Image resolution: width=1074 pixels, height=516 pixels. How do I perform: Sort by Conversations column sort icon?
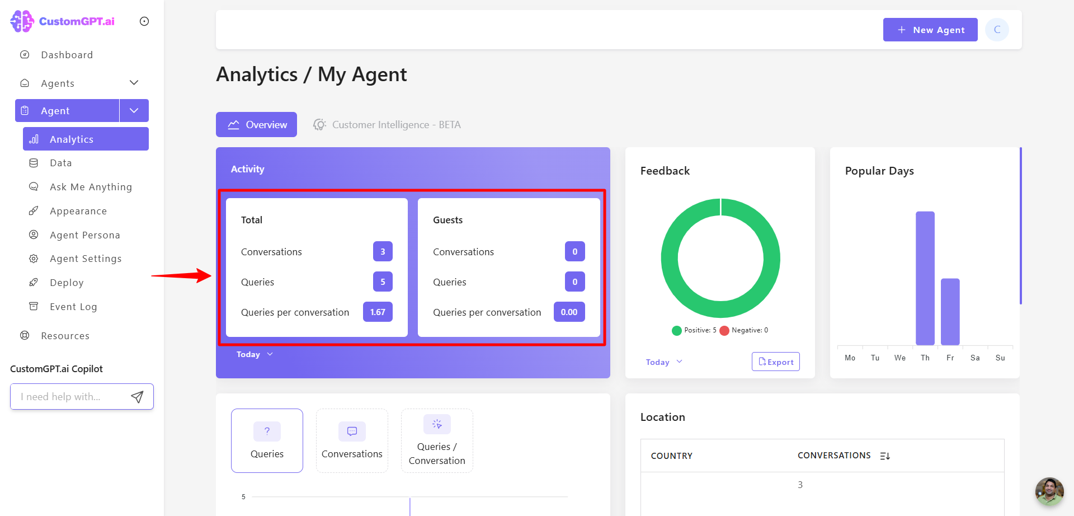click(885, 456)
